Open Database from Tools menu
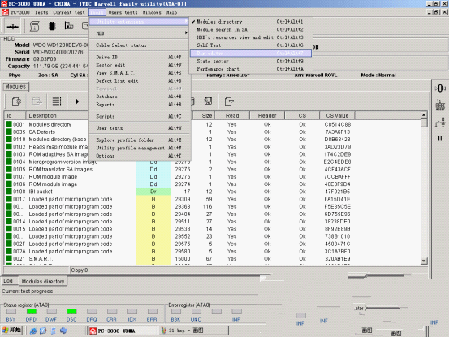The width and height of the screenshot is (449, 337). click(139, 97)
